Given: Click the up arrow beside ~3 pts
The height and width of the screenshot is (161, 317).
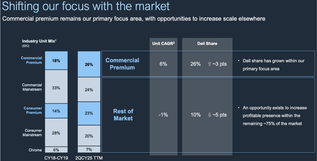Looking at the screenshot, I should [209, 64].
